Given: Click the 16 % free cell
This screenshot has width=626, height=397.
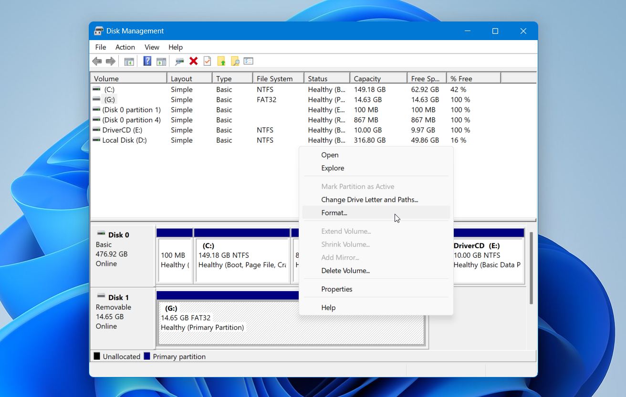Looking at the screenshot, I should coord(459,140).
